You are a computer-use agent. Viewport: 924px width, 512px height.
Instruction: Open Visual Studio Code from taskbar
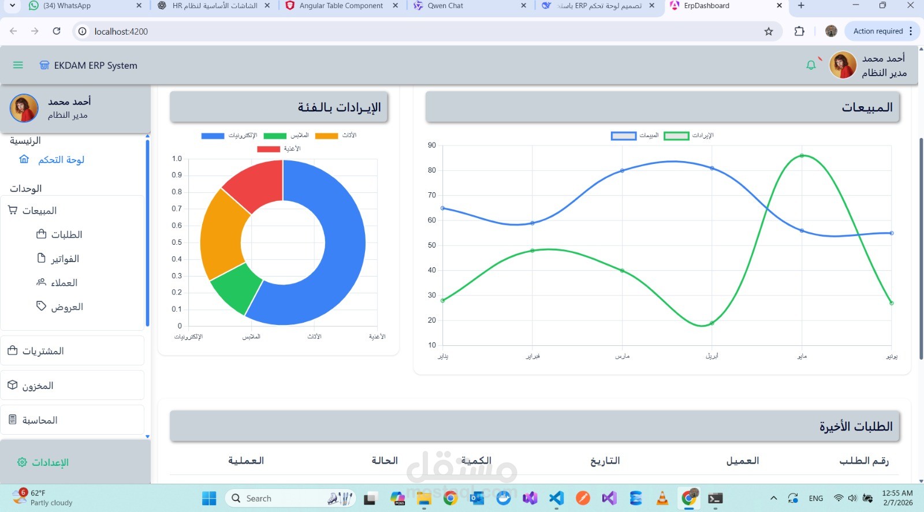(x=556, y=498)
